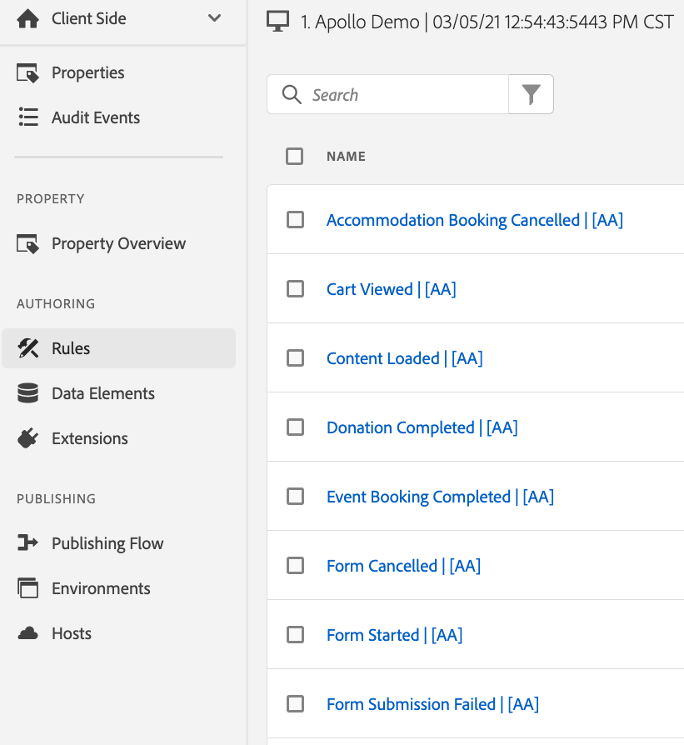This screenshot has width=684, height=745.
Task: Tick the Donation Completed rule checkbox
Action: coord(296,427)
